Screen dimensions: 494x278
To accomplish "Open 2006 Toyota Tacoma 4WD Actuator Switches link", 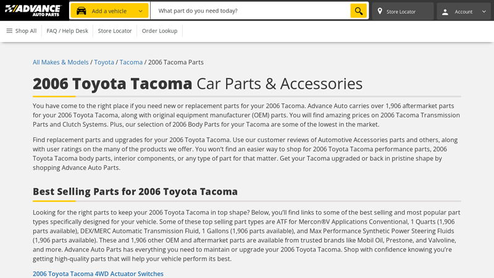I will pyautogui.click(x=98, y=274).
